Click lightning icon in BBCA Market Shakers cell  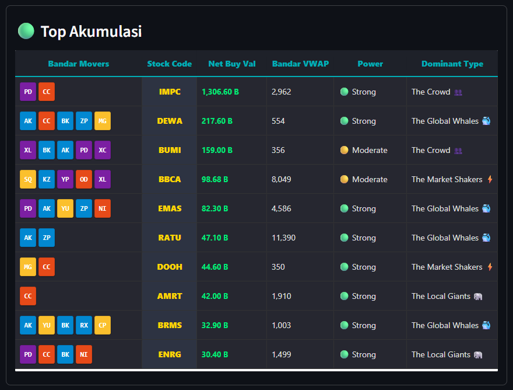point(490,179)
